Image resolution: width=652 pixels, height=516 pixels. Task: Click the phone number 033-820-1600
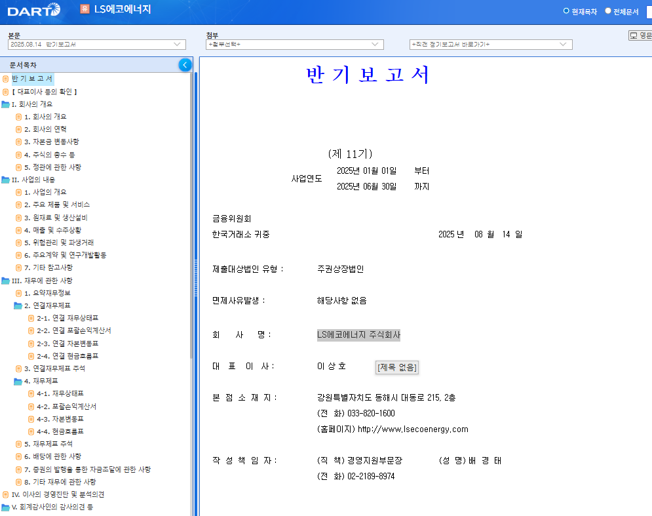pyautogui.click(x=371, y=413)
